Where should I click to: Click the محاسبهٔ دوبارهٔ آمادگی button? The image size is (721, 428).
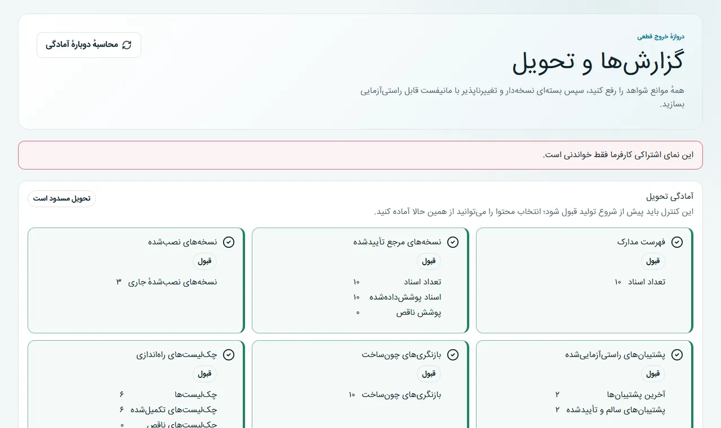89,45
